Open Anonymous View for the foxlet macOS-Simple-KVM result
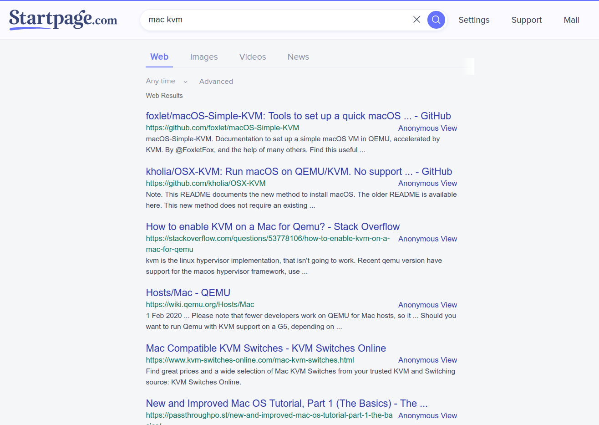The image size is (599, 425). click(427, 128)
